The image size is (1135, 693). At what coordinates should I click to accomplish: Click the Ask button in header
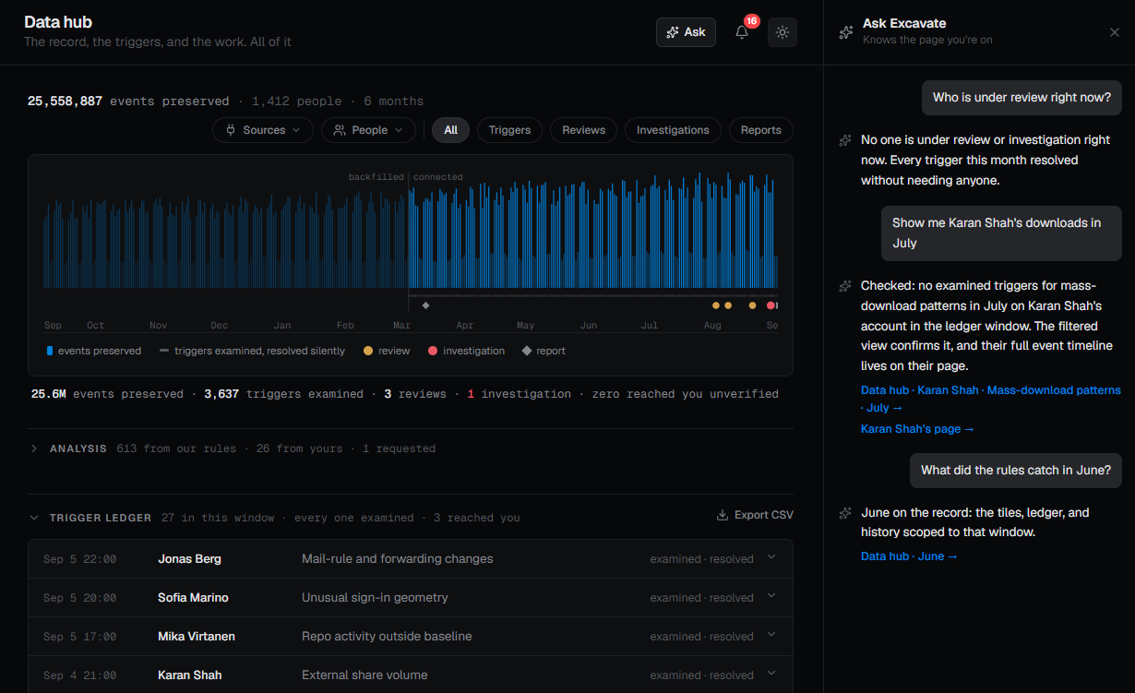click(686, 32)
